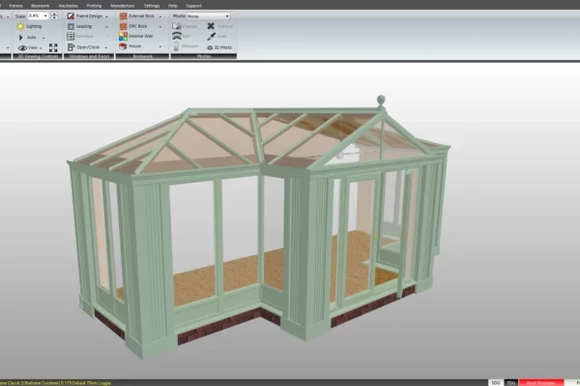Click the Auto play icon

[x=21, y=37]
